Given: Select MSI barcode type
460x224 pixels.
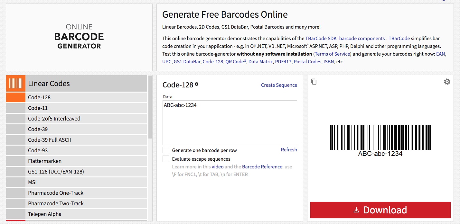Looking at the screenshot, I should click(x=77, y=182).
